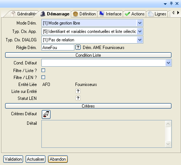Click the Critères Défaut hand icon button
This screenshot has width=181, height=165.
click(x=46, y=115)
